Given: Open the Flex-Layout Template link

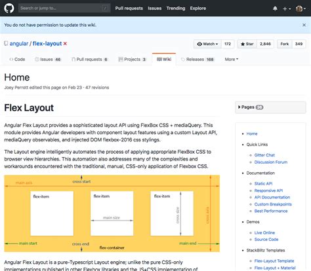Looking at the screenshot, I should tap(274, 261).
